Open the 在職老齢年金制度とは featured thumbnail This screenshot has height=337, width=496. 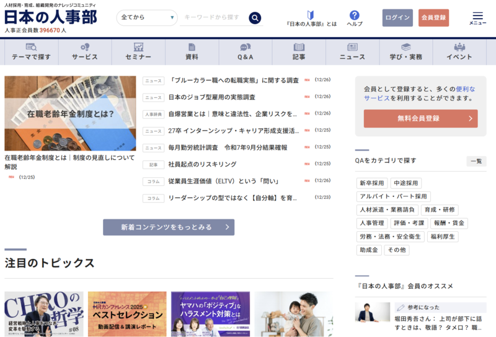[x=70, y=113]
